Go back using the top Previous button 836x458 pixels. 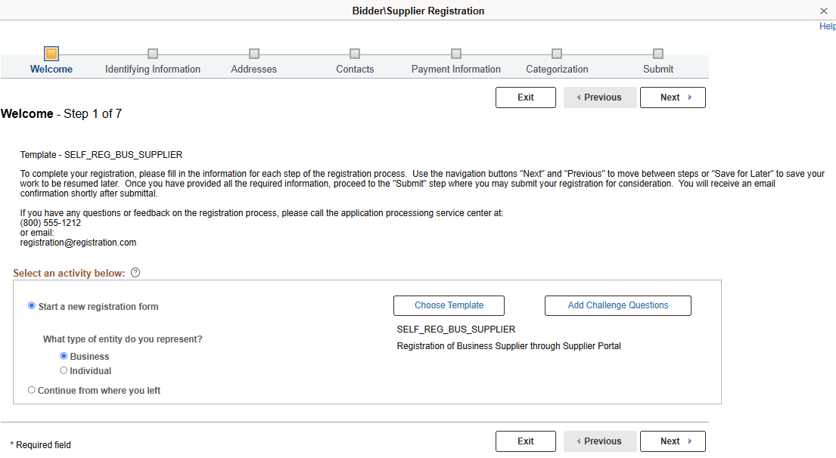[x=600, y=97]
